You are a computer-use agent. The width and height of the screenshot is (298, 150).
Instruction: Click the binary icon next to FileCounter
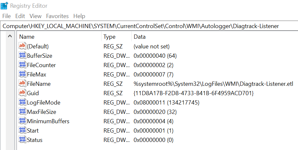22,65
